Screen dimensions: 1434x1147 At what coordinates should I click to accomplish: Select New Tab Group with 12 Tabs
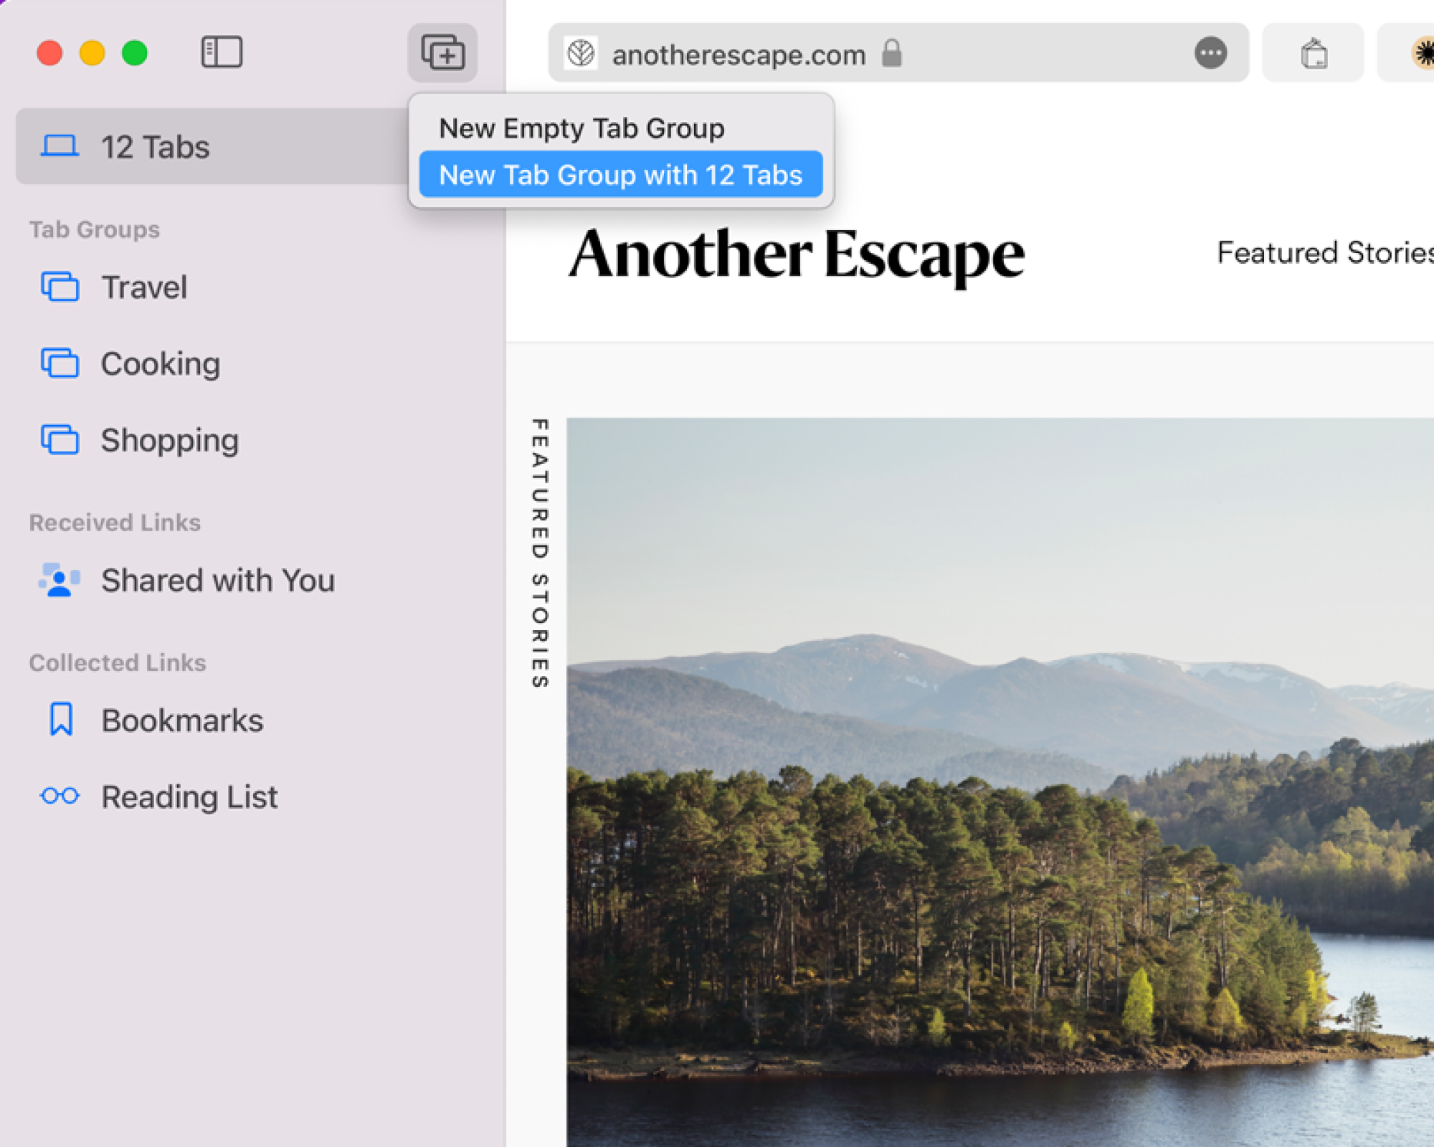[x=621, y=174]
